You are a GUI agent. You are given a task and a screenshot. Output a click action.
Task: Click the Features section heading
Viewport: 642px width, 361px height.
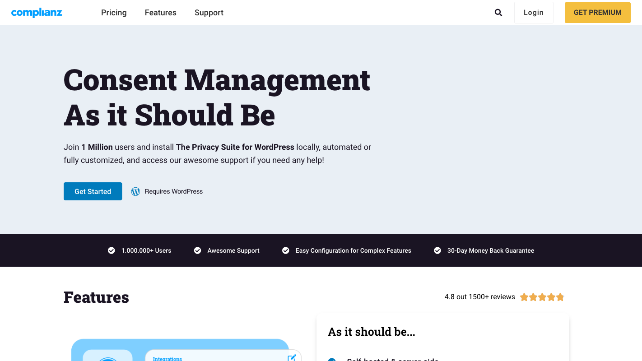pyautogui.click(x=96, y=297)
